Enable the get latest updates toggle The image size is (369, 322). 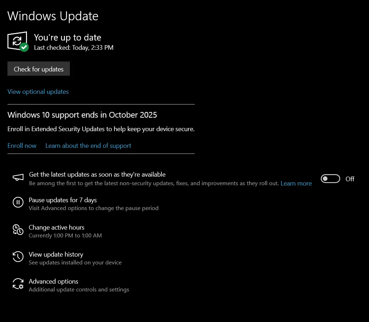[330, 179]
